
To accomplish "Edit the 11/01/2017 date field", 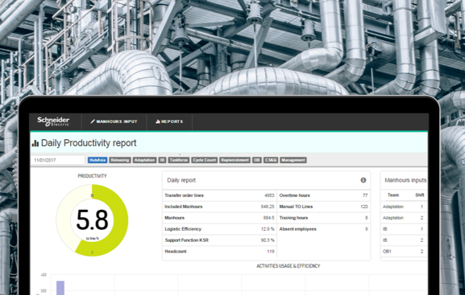I will [57, 160].
